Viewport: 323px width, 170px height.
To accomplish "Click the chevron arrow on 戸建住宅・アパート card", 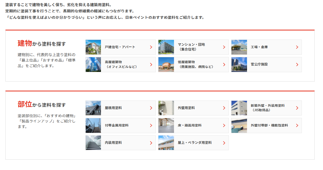I will 151,47.
